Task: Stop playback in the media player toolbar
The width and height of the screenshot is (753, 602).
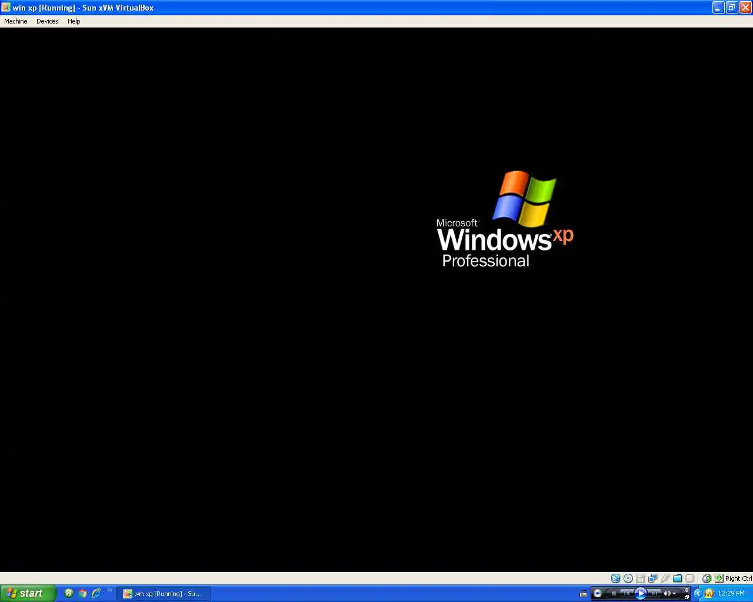Action: tap(614, 593)
